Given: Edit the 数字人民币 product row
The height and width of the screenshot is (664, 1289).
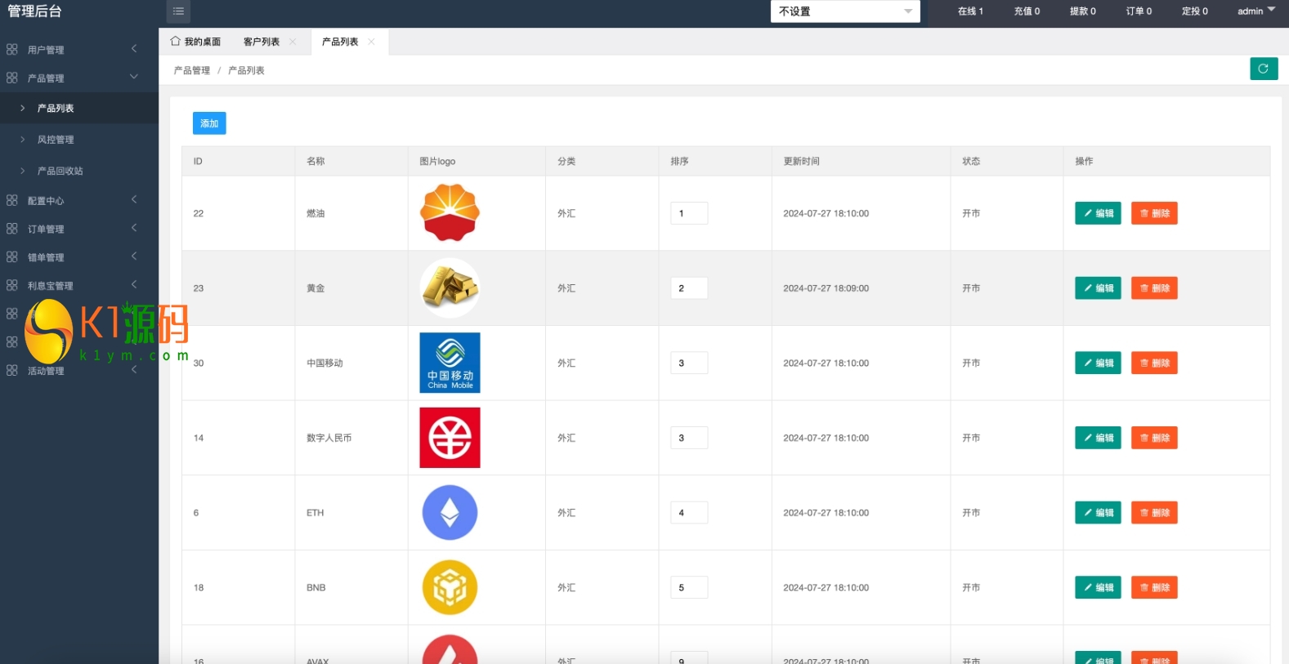Looking at the screenshot, I should click(1098, 438).
